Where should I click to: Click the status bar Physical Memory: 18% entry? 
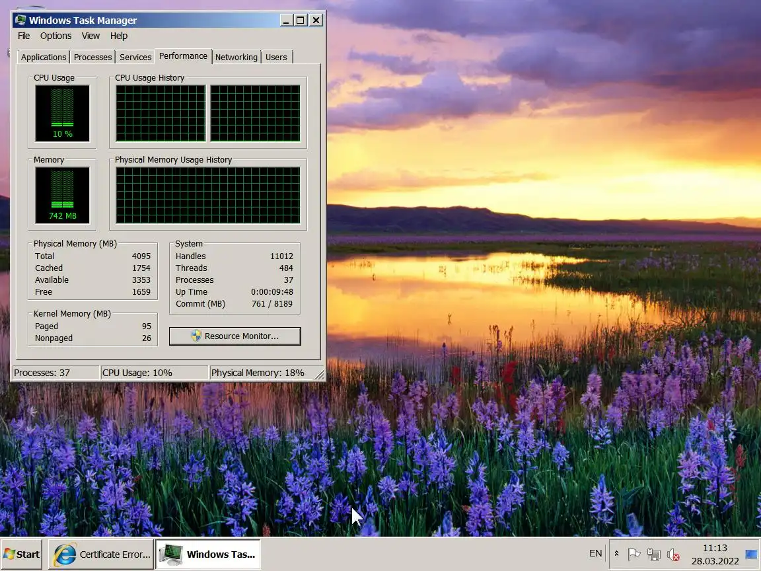click(262, 373)
